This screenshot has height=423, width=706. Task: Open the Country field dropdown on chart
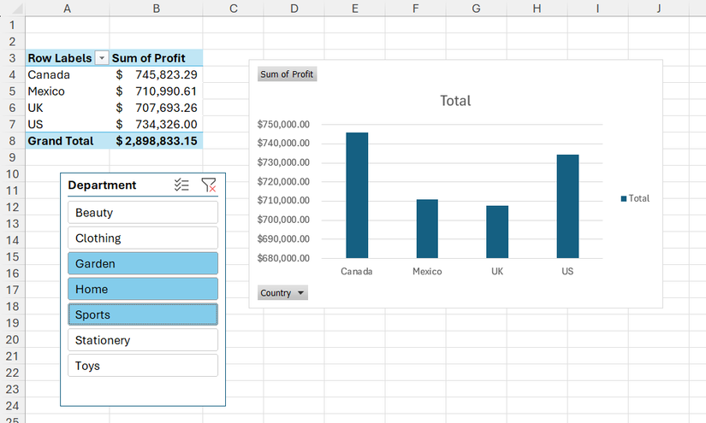point(282,293)
